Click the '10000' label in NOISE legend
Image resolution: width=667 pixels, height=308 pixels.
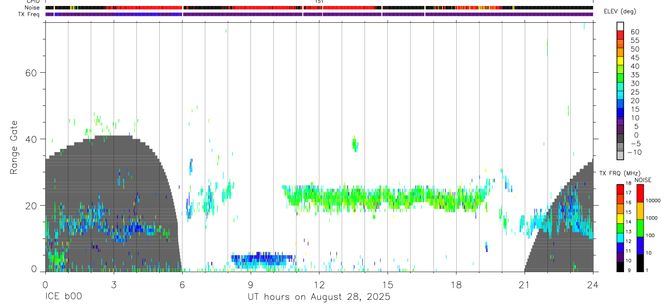(653, 201)
